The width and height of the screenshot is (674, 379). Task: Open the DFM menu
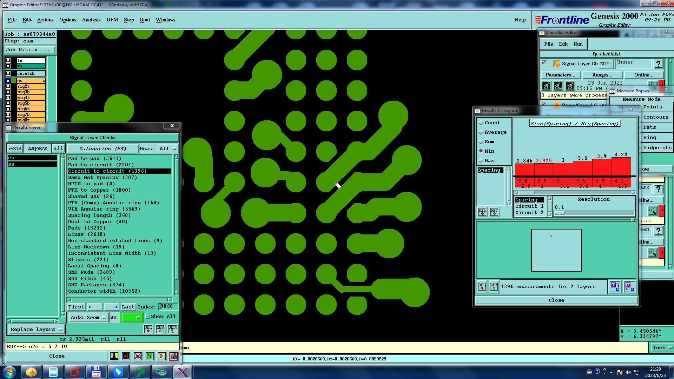112,20
